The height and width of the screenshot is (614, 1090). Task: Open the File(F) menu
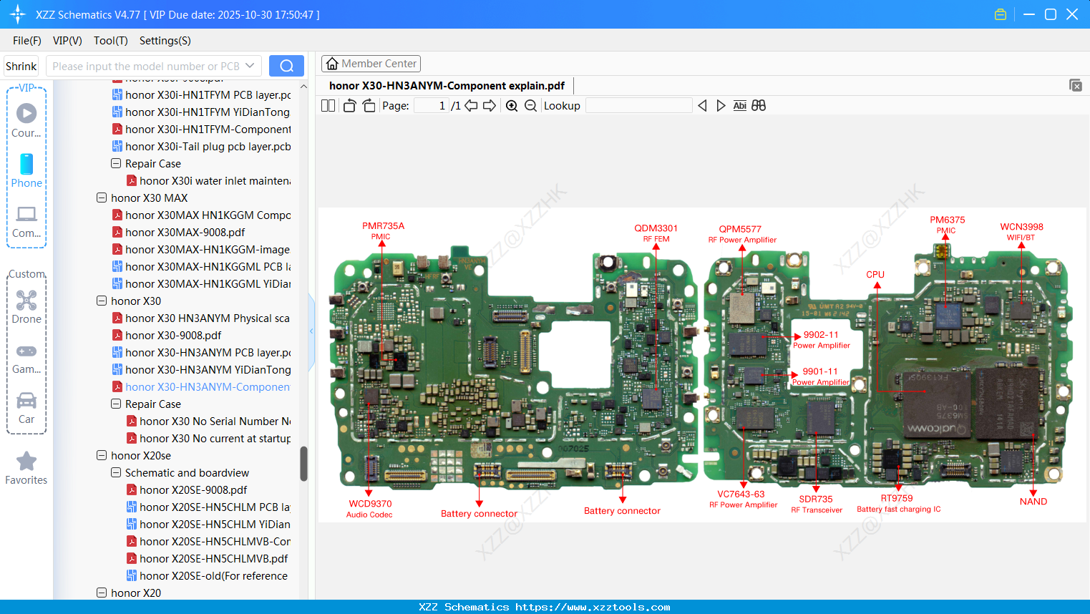coord(27,41)
